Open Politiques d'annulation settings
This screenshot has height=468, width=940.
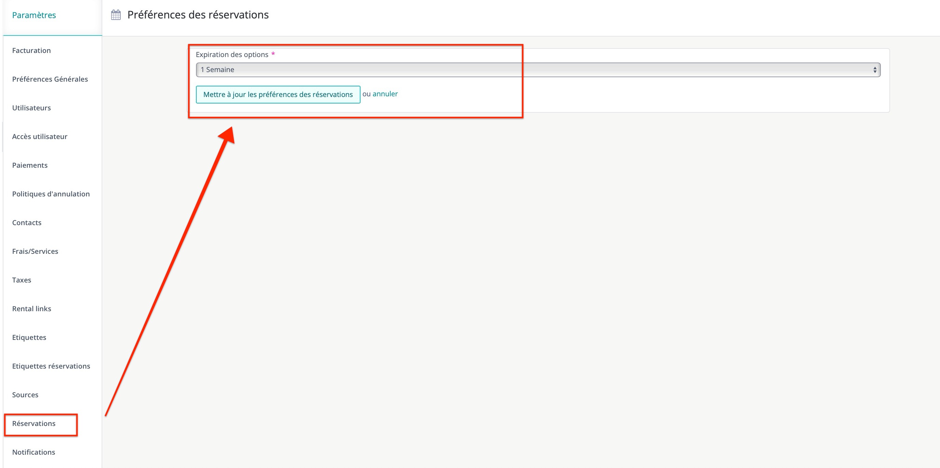pyautogui.click(x=51, y=194)
